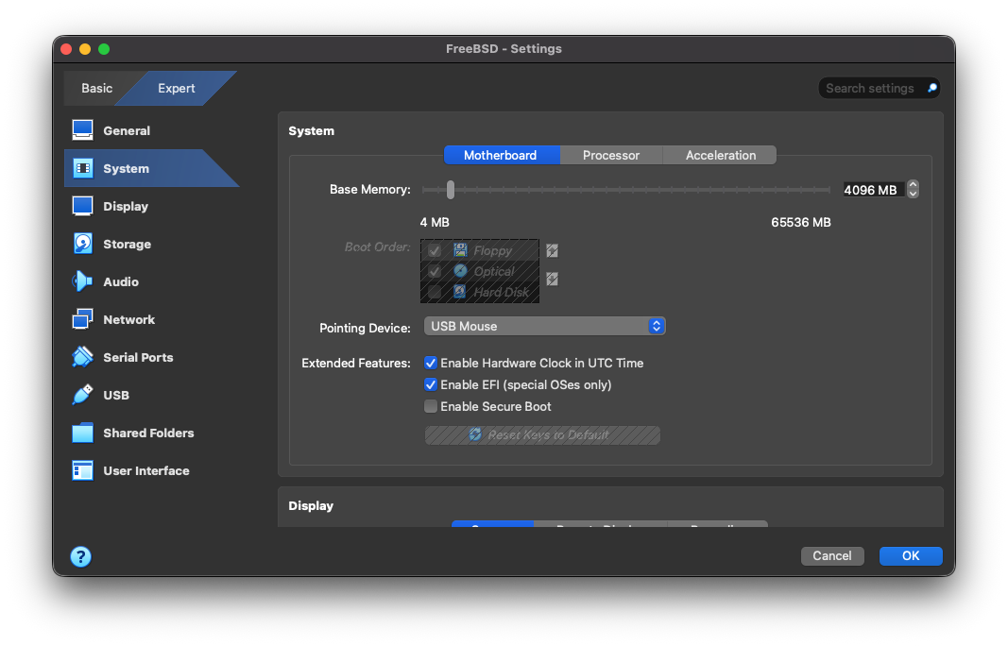Move boot item down arrow
The image size is (1008, 646).
pyautogui.click(x=553, y=279)
